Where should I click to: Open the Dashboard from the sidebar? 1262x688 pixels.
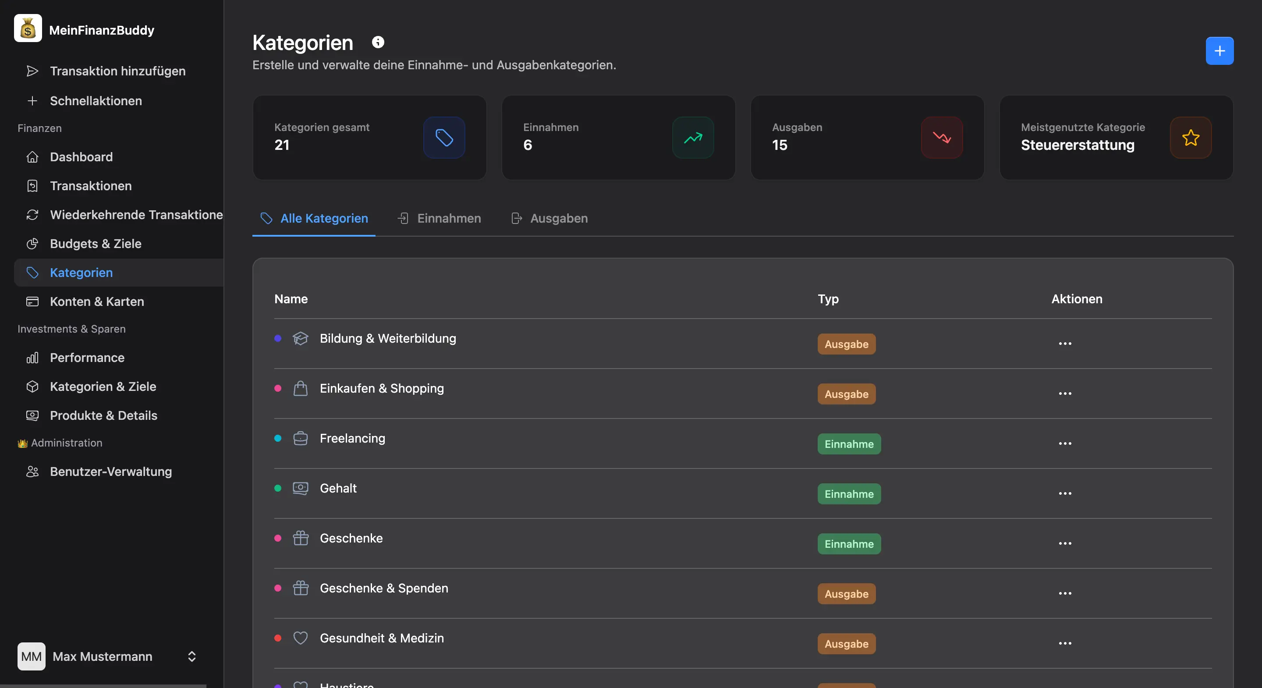tap(81, 157)
